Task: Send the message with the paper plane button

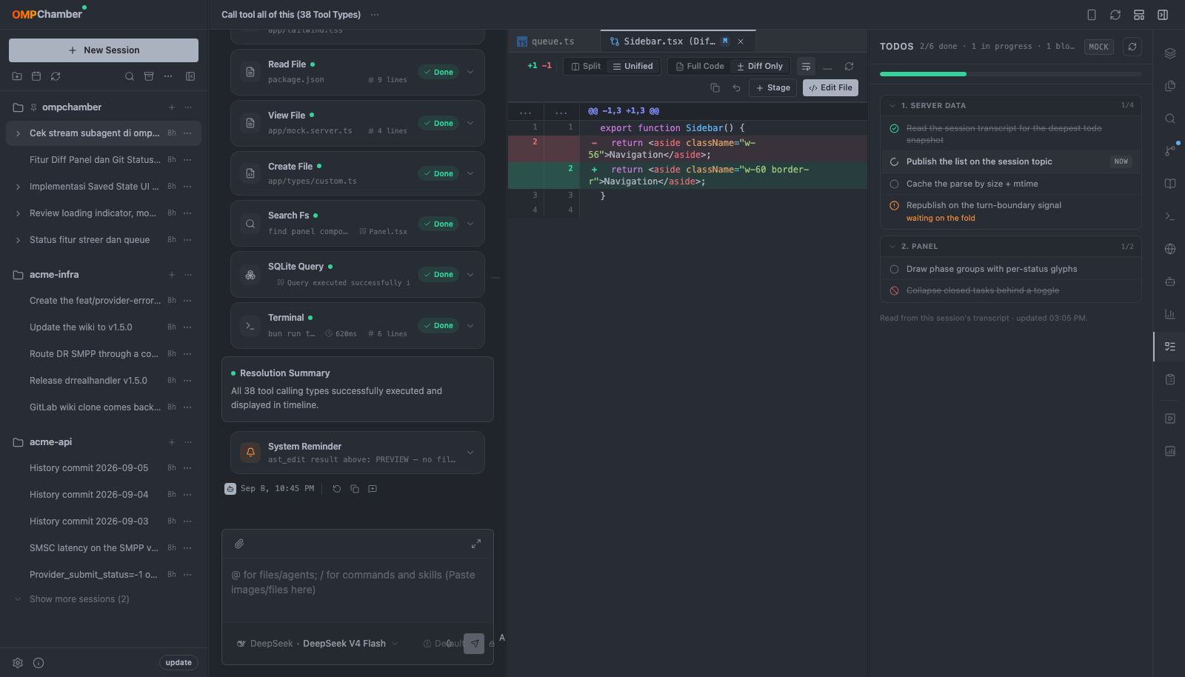Action: tap(474, 644)
